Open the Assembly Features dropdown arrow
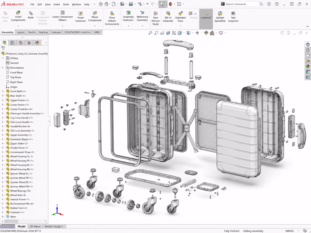 tap(128, 26)
